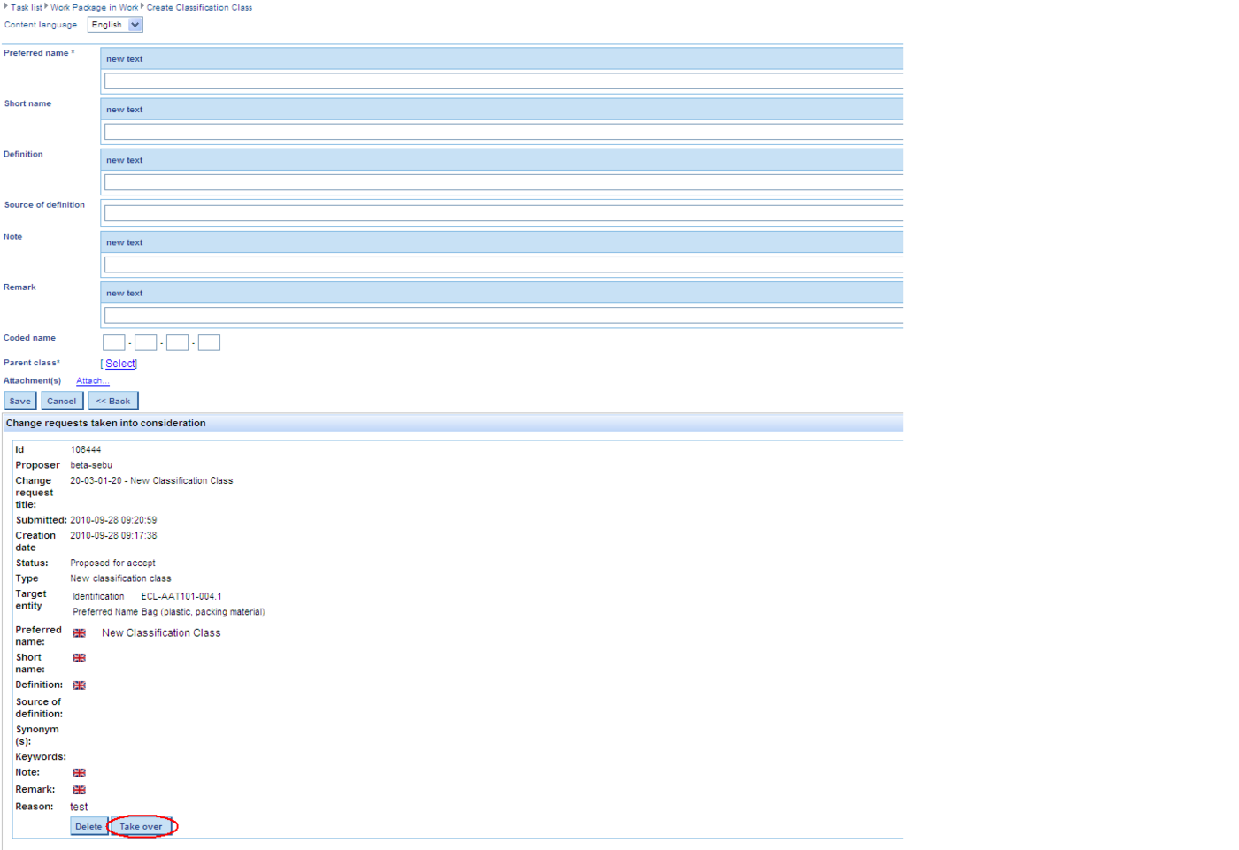This screenshot has width=1239, height=850.
Task: Focus the Preferred name text field
Action: click(x=503, y=81)
